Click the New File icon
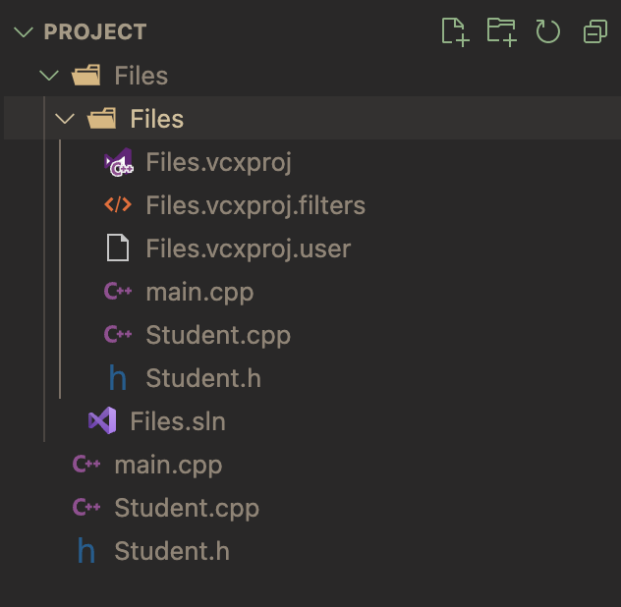The image size is (621, 607). (456, 31)
